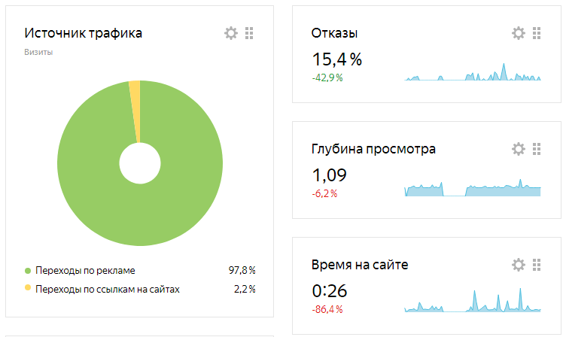Open settings gear of Глубина просмотра widget
This screenshot has height=337, width=566.
tap(519, 149)
